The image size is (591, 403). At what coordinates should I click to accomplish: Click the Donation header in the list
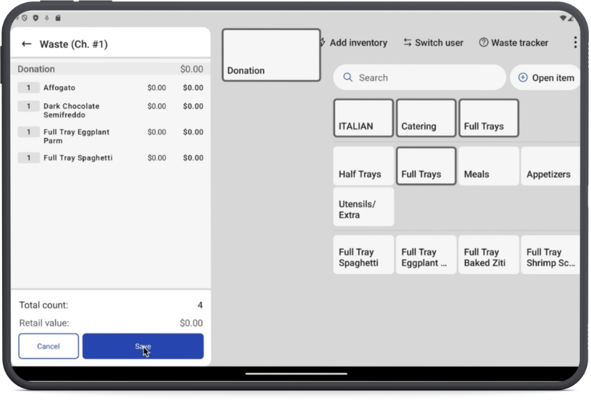(110, 69)
